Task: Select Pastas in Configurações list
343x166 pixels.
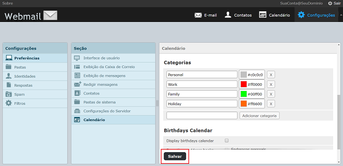Action: [35, 67]
